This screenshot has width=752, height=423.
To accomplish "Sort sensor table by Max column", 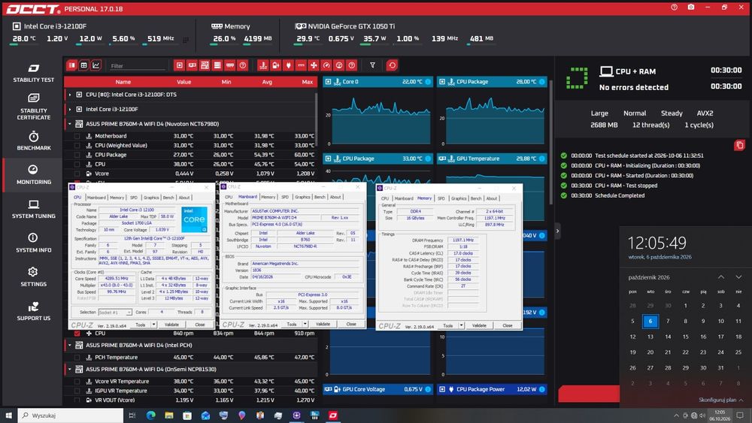I will 308,82.
